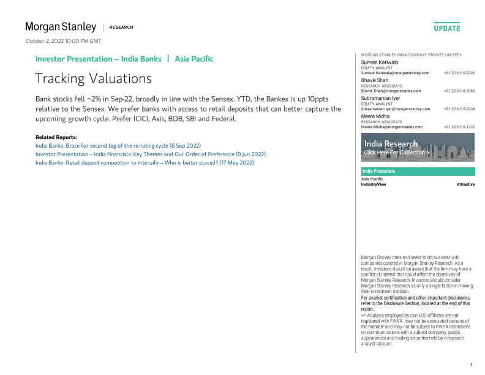Click Sumeet Kariwala's email address
Viewport: 485px width, 375px height.
395,73
